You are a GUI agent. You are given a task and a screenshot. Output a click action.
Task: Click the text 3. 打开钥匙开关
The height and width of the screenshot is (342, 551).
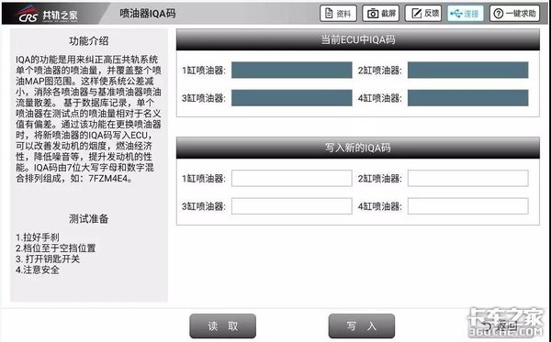(x=48, y=259)
